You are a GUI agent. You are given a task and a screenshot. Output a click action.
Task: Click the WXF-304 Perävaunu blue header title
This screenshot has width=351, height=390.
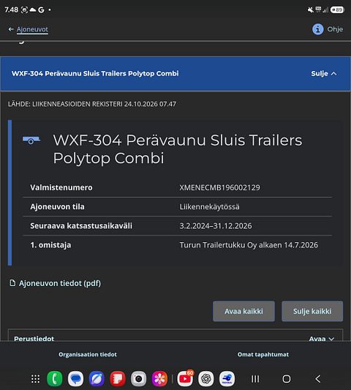tap(95, 74)
